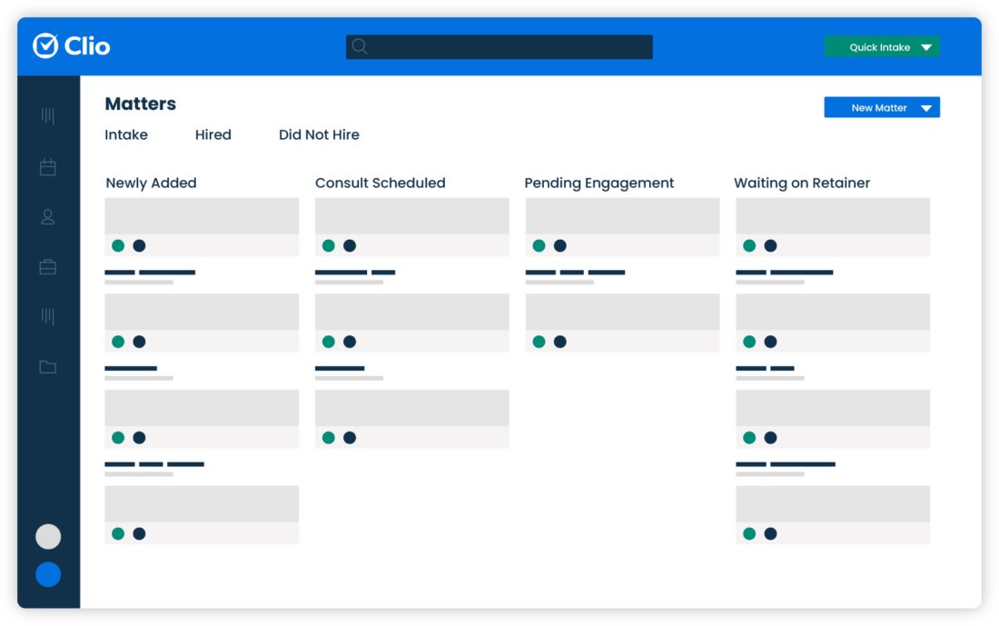Select the briefcase matters icon in sidebar
999x626 pixels.
48,267
